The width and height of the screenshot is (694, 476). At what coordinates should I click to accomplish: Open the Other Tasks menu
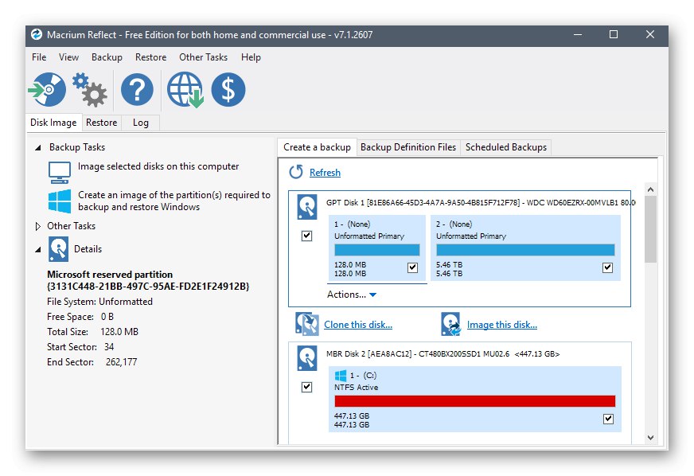203,57
